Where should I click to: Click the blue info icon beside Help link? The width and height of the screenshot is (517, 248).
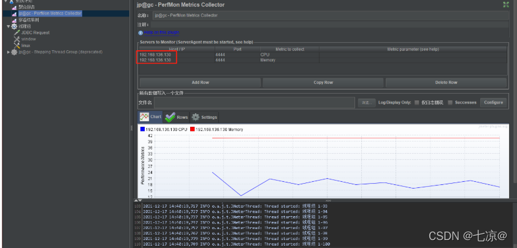point(141,32)
